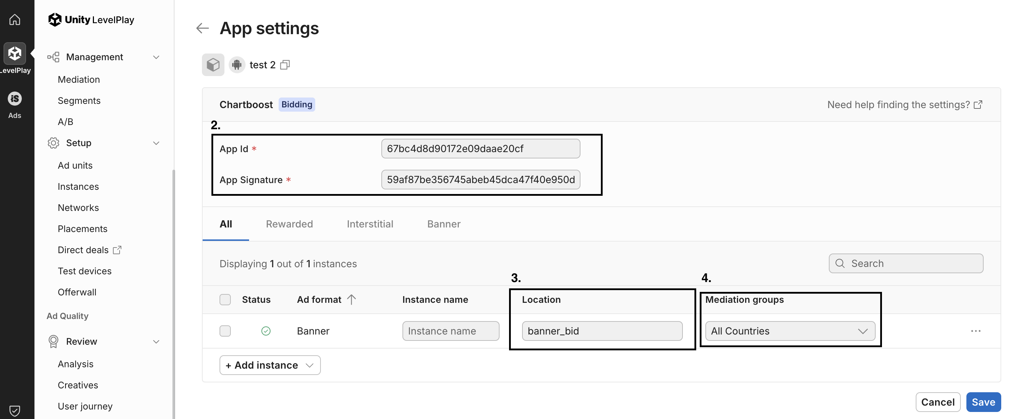Viewport: 1016px width, 419px height.
Task: Open the row three-dots options menu
Action: click(x=976, y=331)
